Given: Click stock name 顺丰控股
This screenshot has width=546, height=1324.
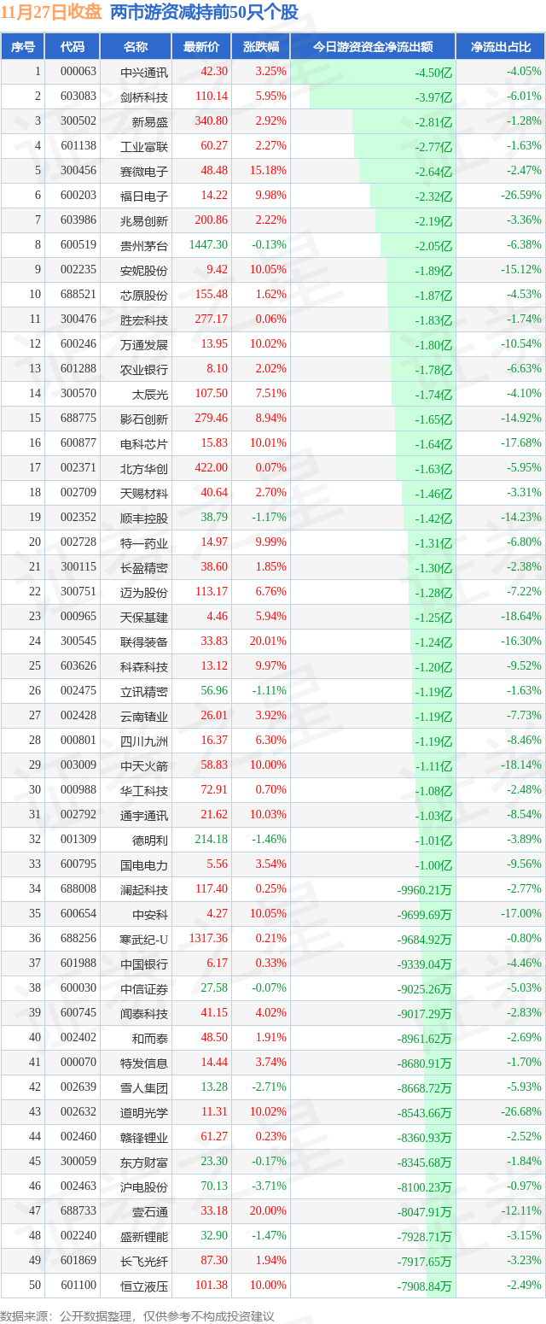Looking at the screenshot, I should (144, 518).
